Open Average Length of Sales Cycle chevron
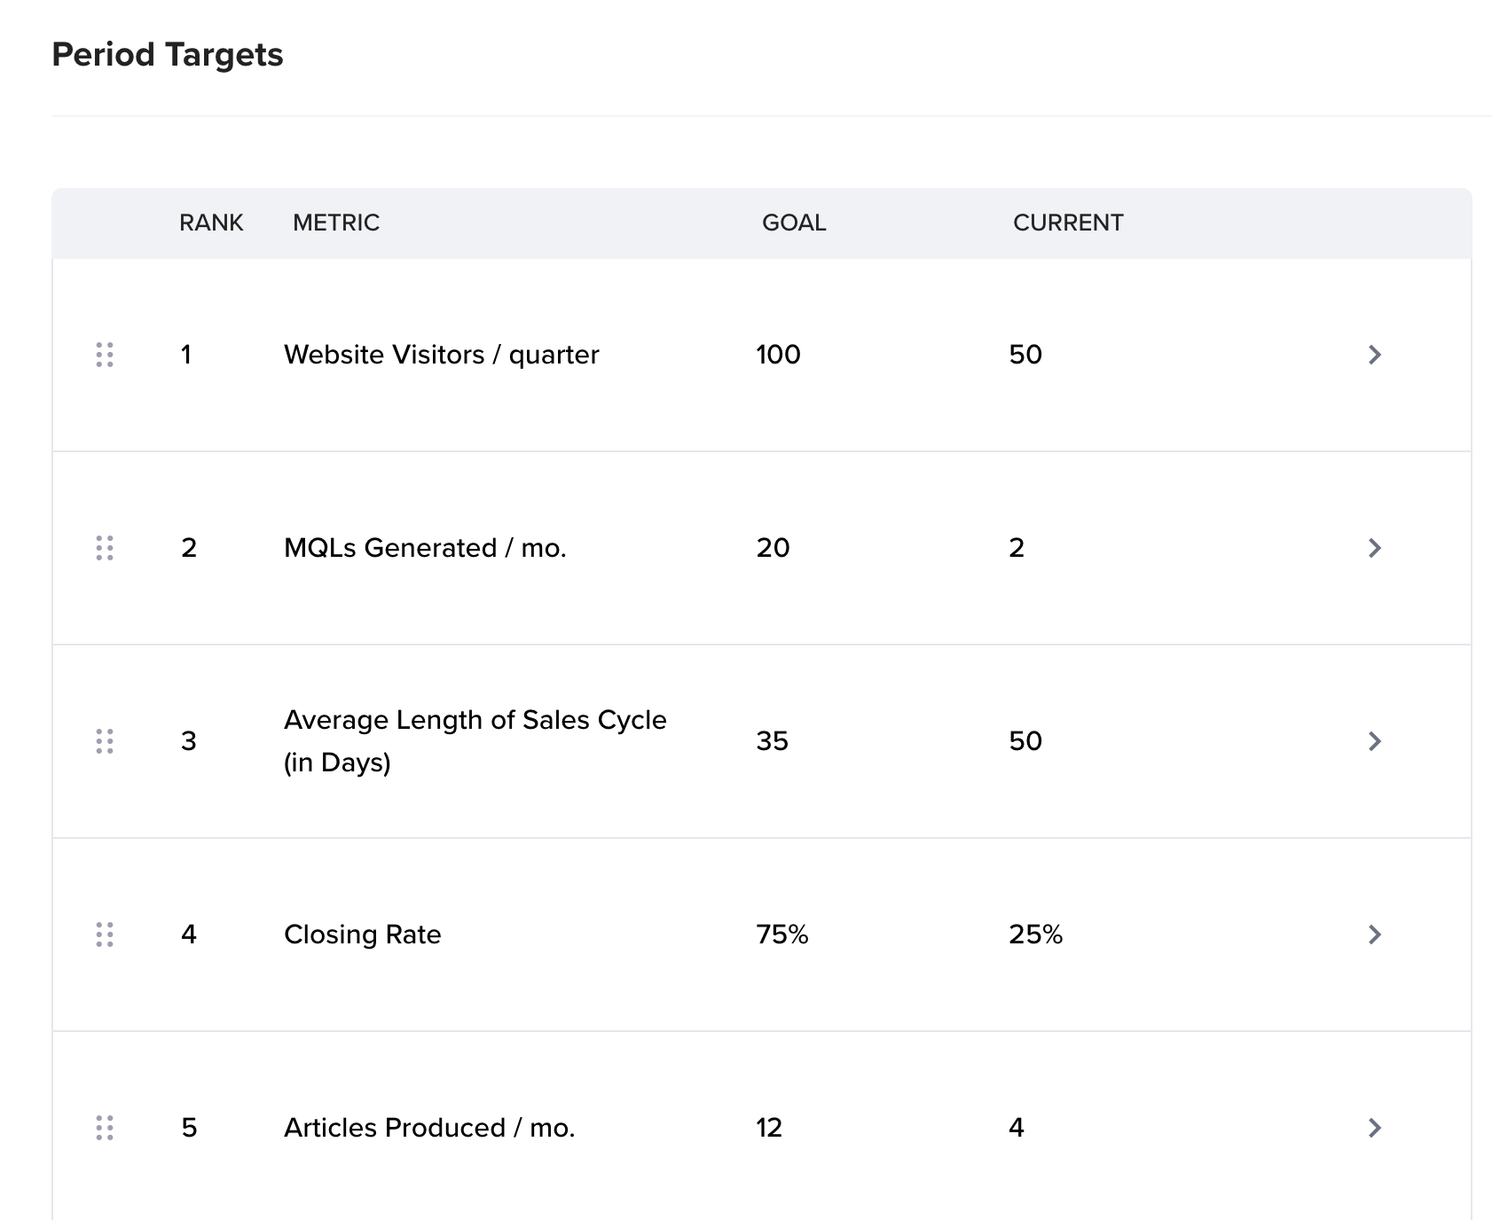Image resolution: width=1492 pixels, height=1220 pixels. (1375, 741)
